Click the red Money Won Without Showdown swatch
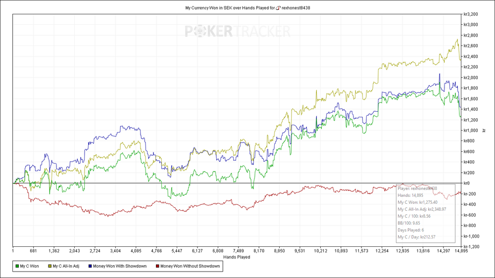This screenshot has width=495, height=278. [157, 266]
